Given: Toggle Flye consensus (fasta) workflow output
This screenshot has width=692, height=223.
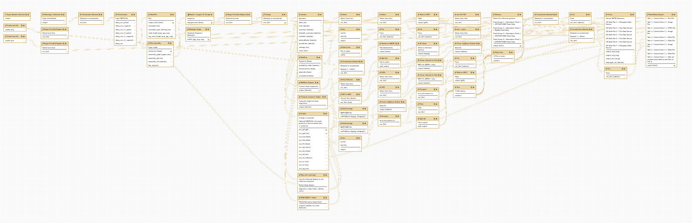Looking at the screenshot, I should 171,51.
